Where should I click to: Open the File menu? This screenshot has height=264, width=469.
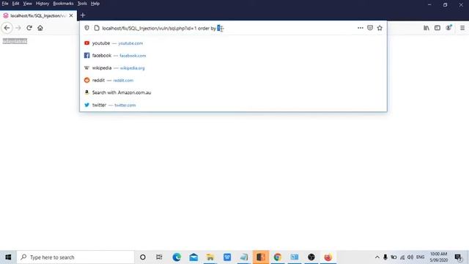click(5, 4)
